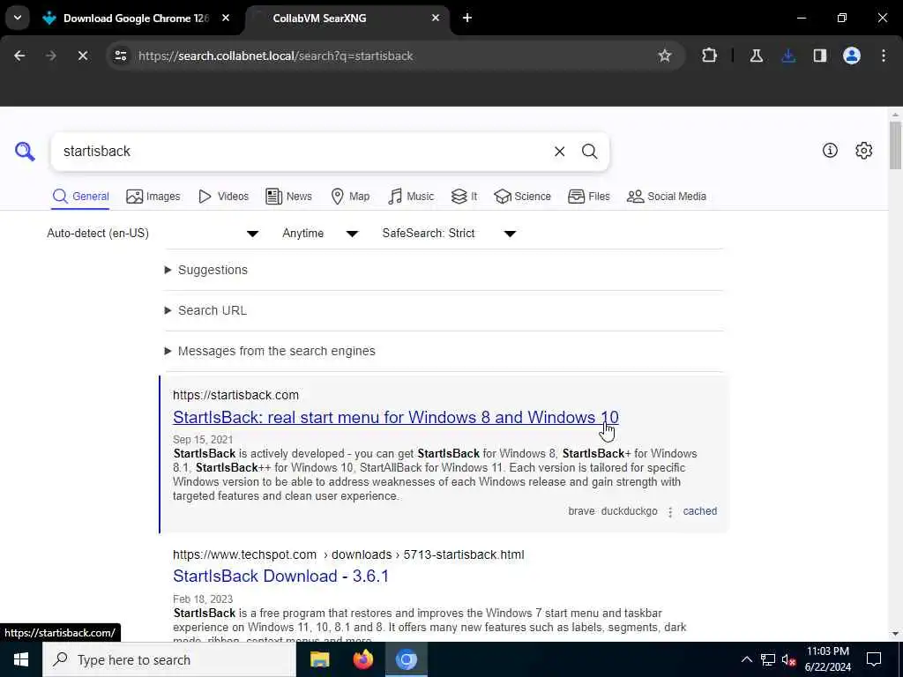
Task: Bookmark this page with star icon
Action: click(x=665, y=56)
